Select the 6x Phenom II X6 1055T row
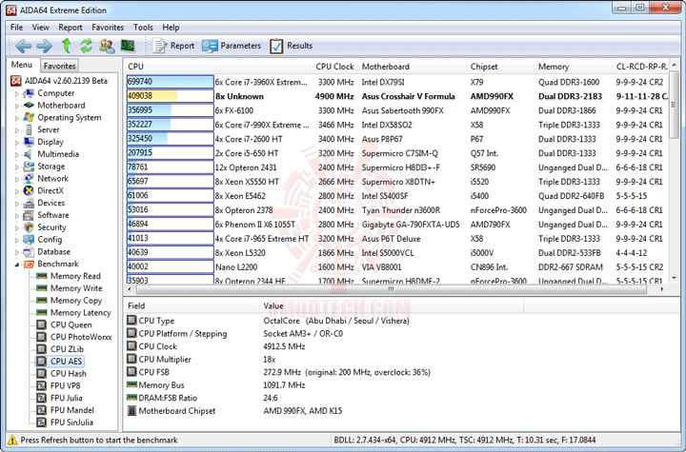 tap(397, 225)
